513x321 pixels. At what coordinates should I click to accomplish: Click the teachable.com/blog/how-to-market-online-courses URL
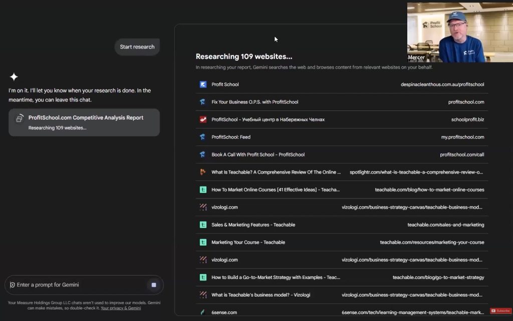[429, 189]
